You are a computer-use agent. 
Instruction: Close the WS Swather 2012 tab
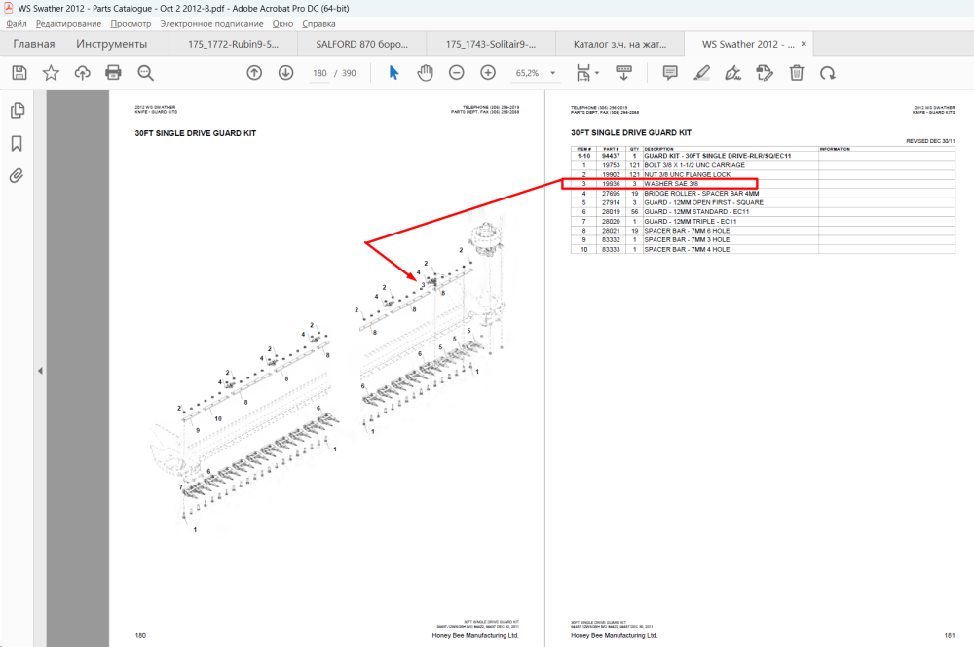[804, 44]
